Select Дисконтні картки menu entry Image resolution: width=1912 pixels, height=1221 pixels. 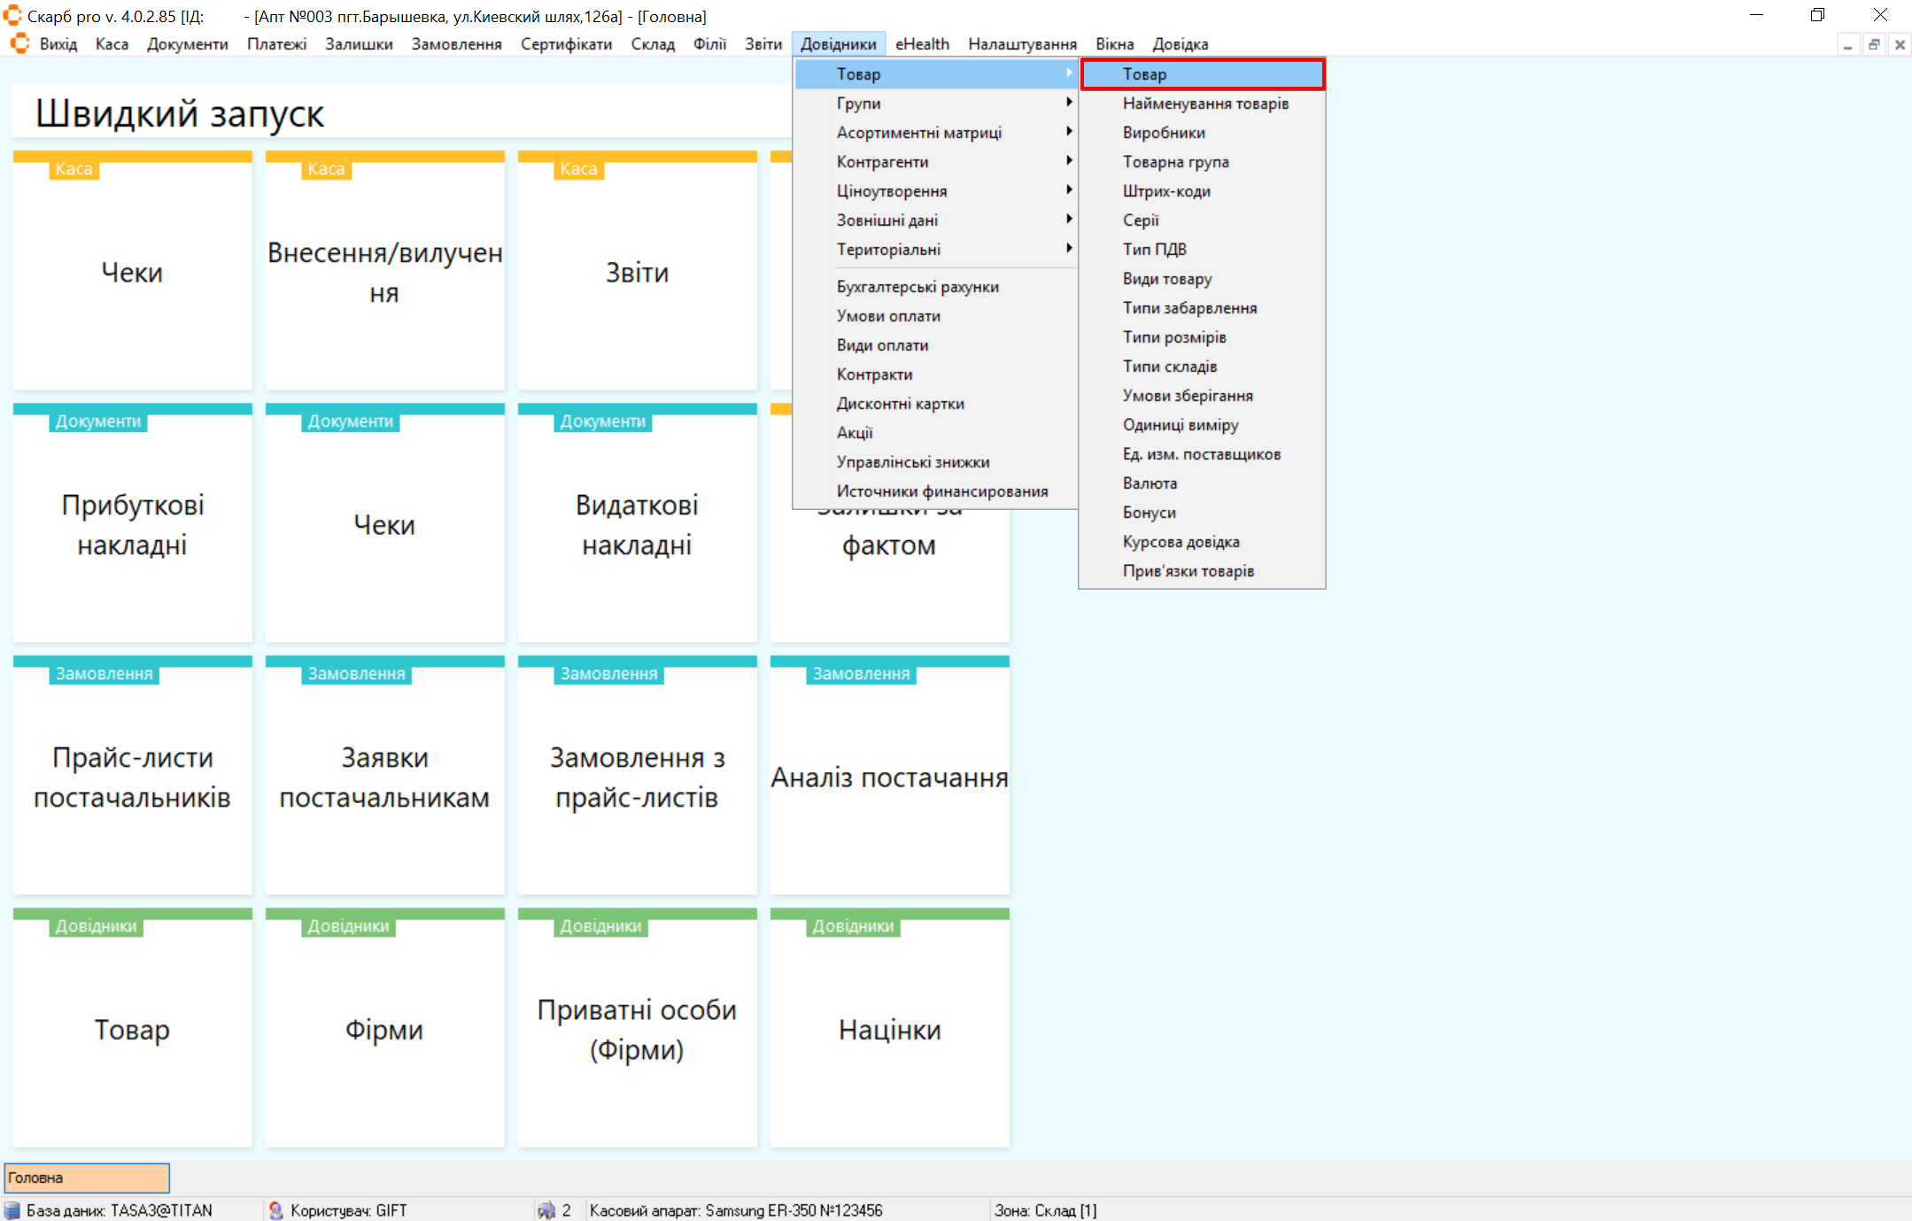tap(900, 403)
